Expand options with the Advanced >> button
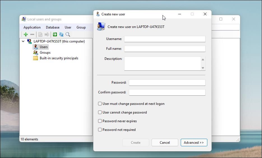This screenshot has width=262, height=158. 194,142
